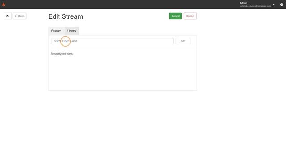Image resolution: width=286 pixels, height=168 pixels.
Task: Click the Add user button
Action: point(183,41)
